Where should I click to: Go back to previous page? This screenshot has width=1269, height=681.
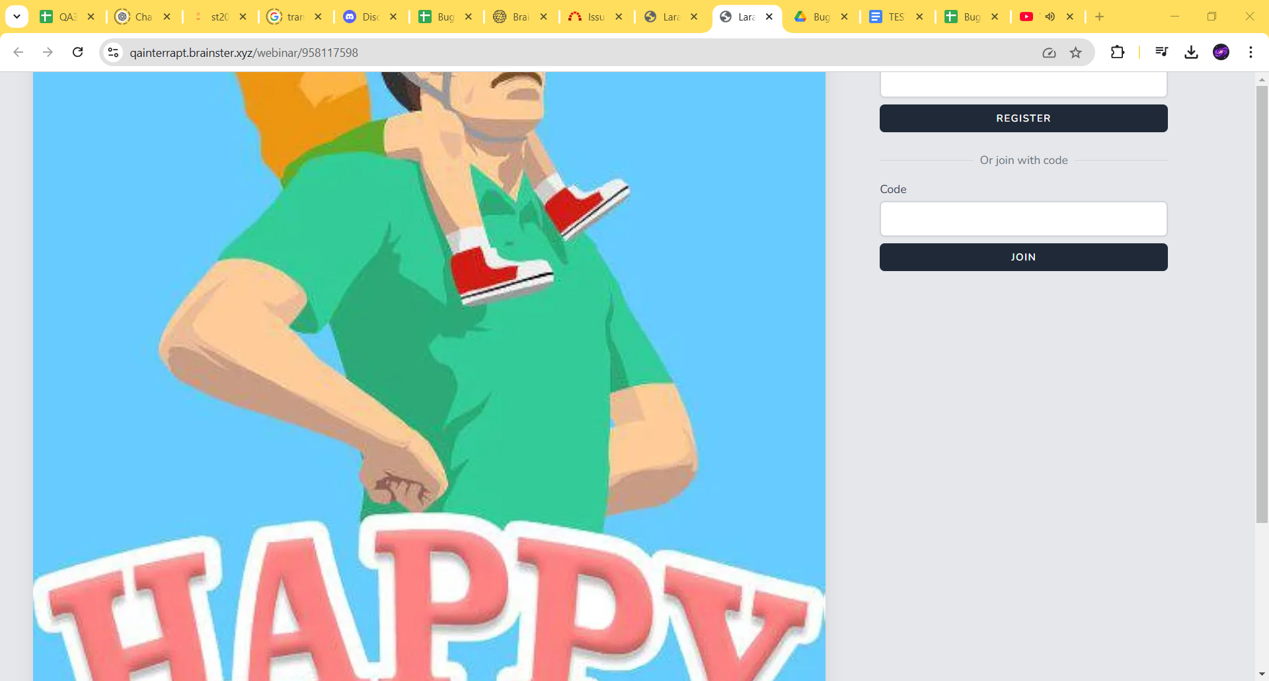point(19,52)
